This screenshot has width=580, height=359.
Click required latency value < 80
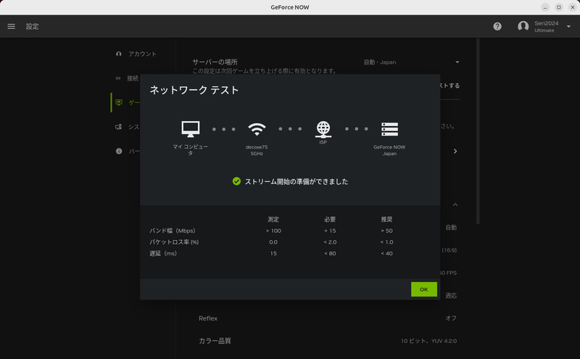click(330, 254)
